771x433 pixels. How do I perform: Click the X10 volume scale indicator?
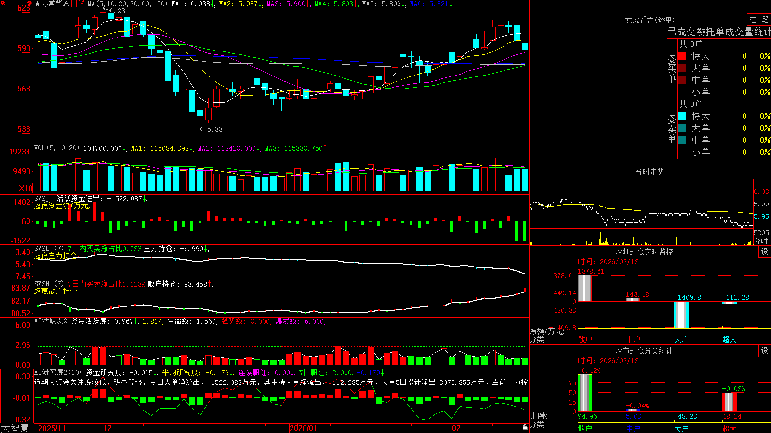point(26,188)
